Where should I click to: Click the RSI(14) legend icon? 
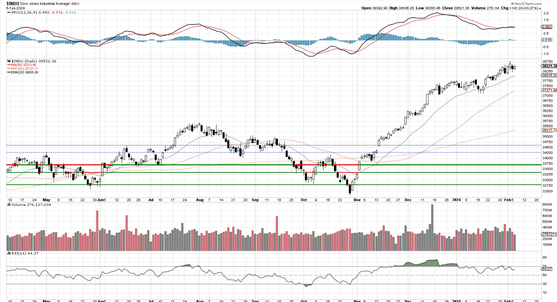[x=9, y=253]
